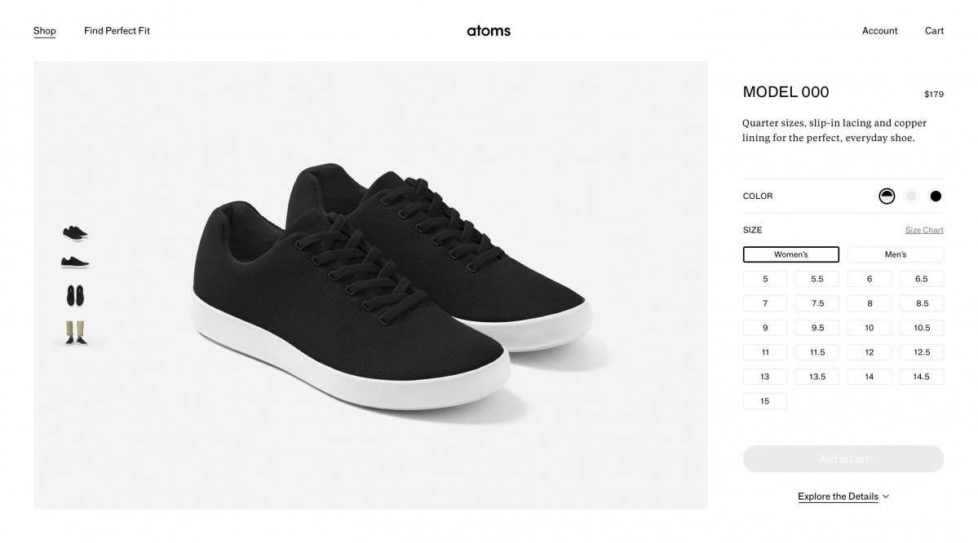978x543 pixels.
Task: Open Find Perfect Fit page
Action: coord(117,31)
